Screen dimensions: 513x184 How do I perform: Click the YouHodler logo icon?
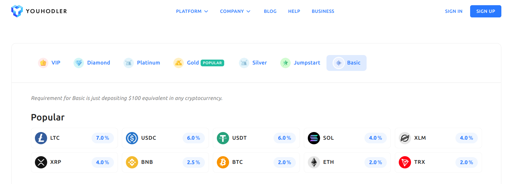tap(17, 11)
